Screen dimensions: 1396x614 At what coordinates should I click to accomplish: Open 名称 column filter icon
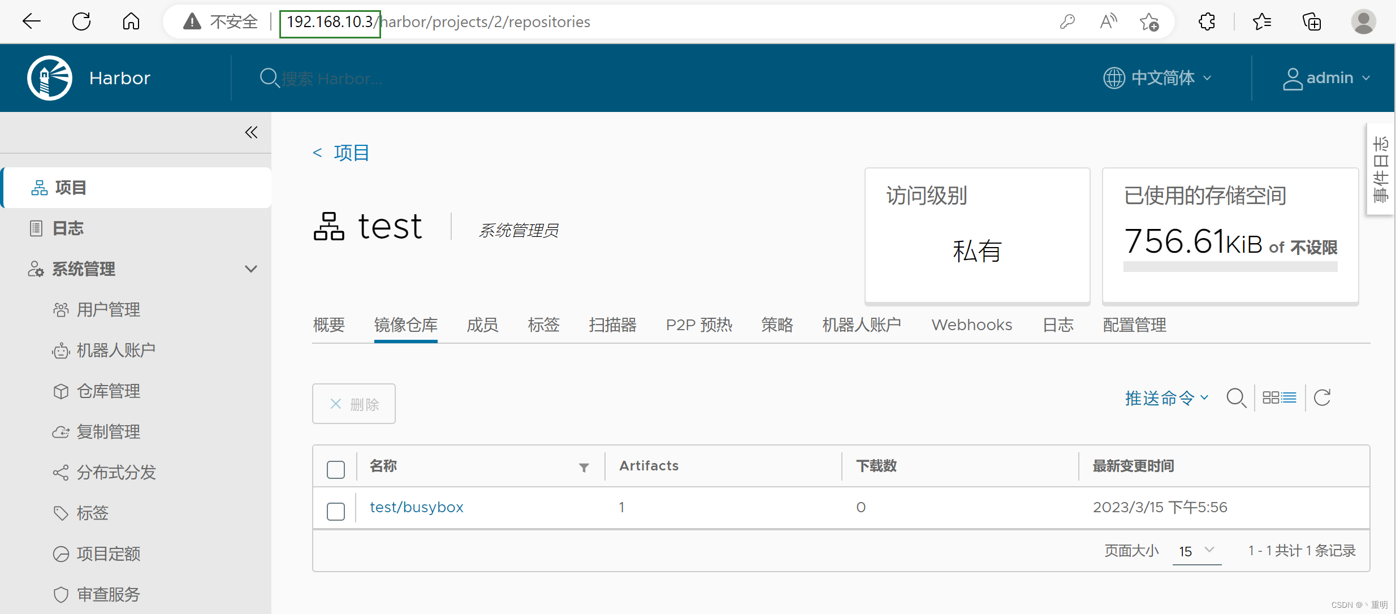[x=584, y=468]
